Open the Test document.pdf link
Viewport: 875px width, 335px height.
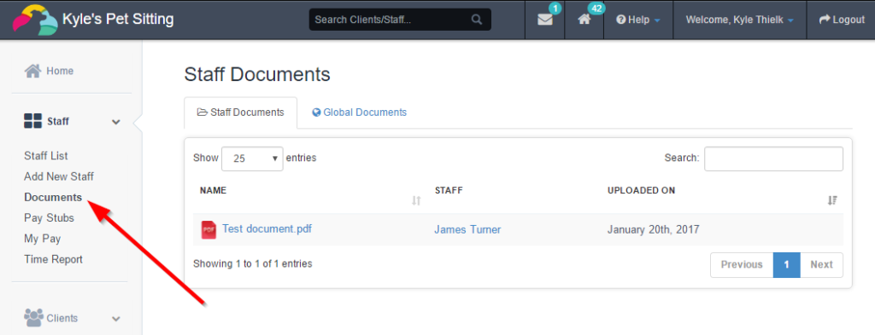point(267,228)
